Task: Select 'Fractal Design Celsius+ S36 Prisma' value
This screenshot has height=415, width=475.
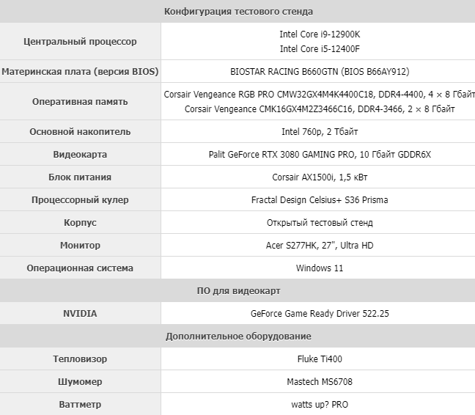Action: pyautogui.click(x=320, y=200)
